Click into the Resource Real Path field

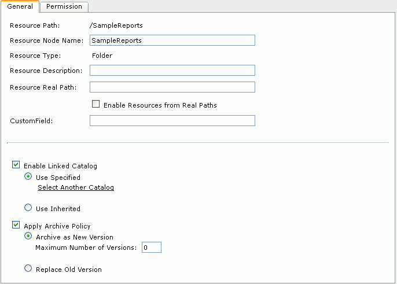click(172, 87)
